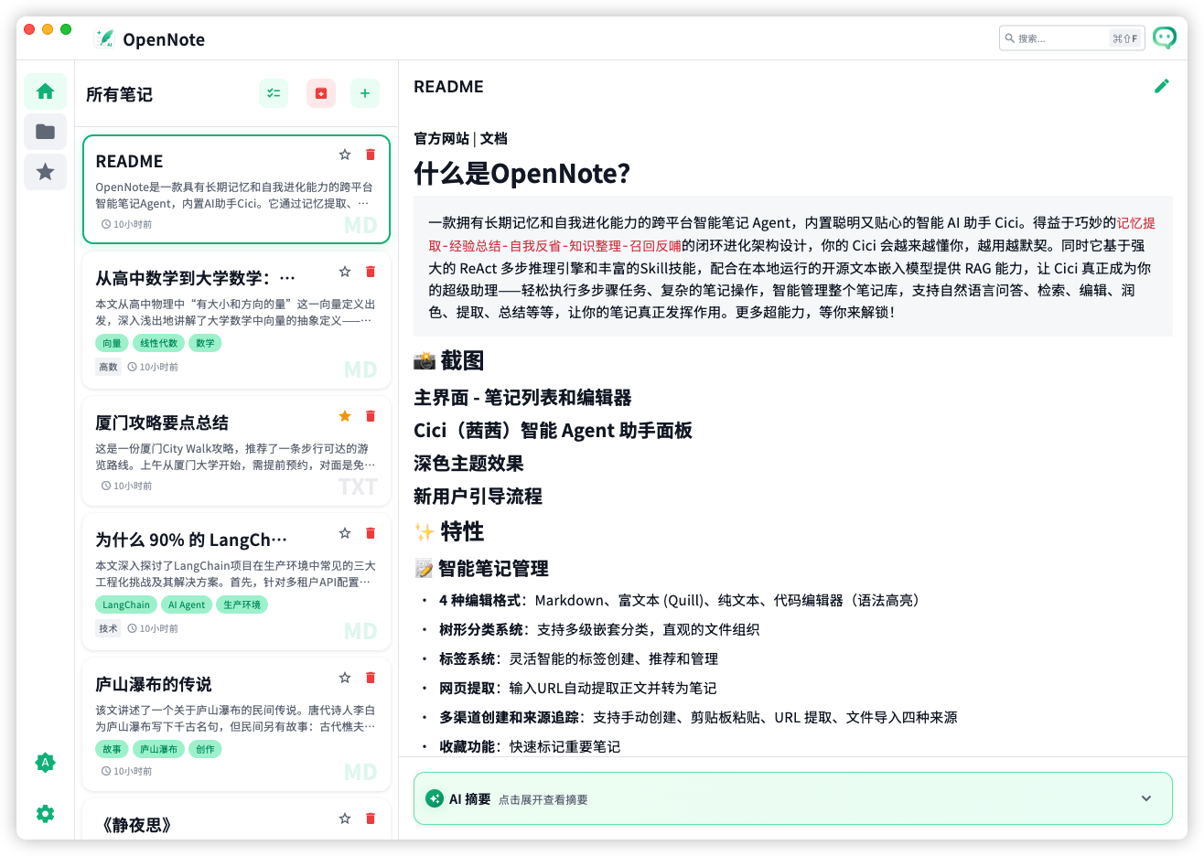The width and height of the screenshot is (1204, 856).
Task: Open settings gear in the sidebar
Action: [45, 814]
